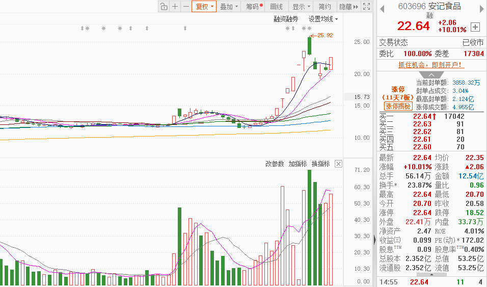
Task: Open the 抓住机会,即刻开户 link
Action: click(431, 65)
